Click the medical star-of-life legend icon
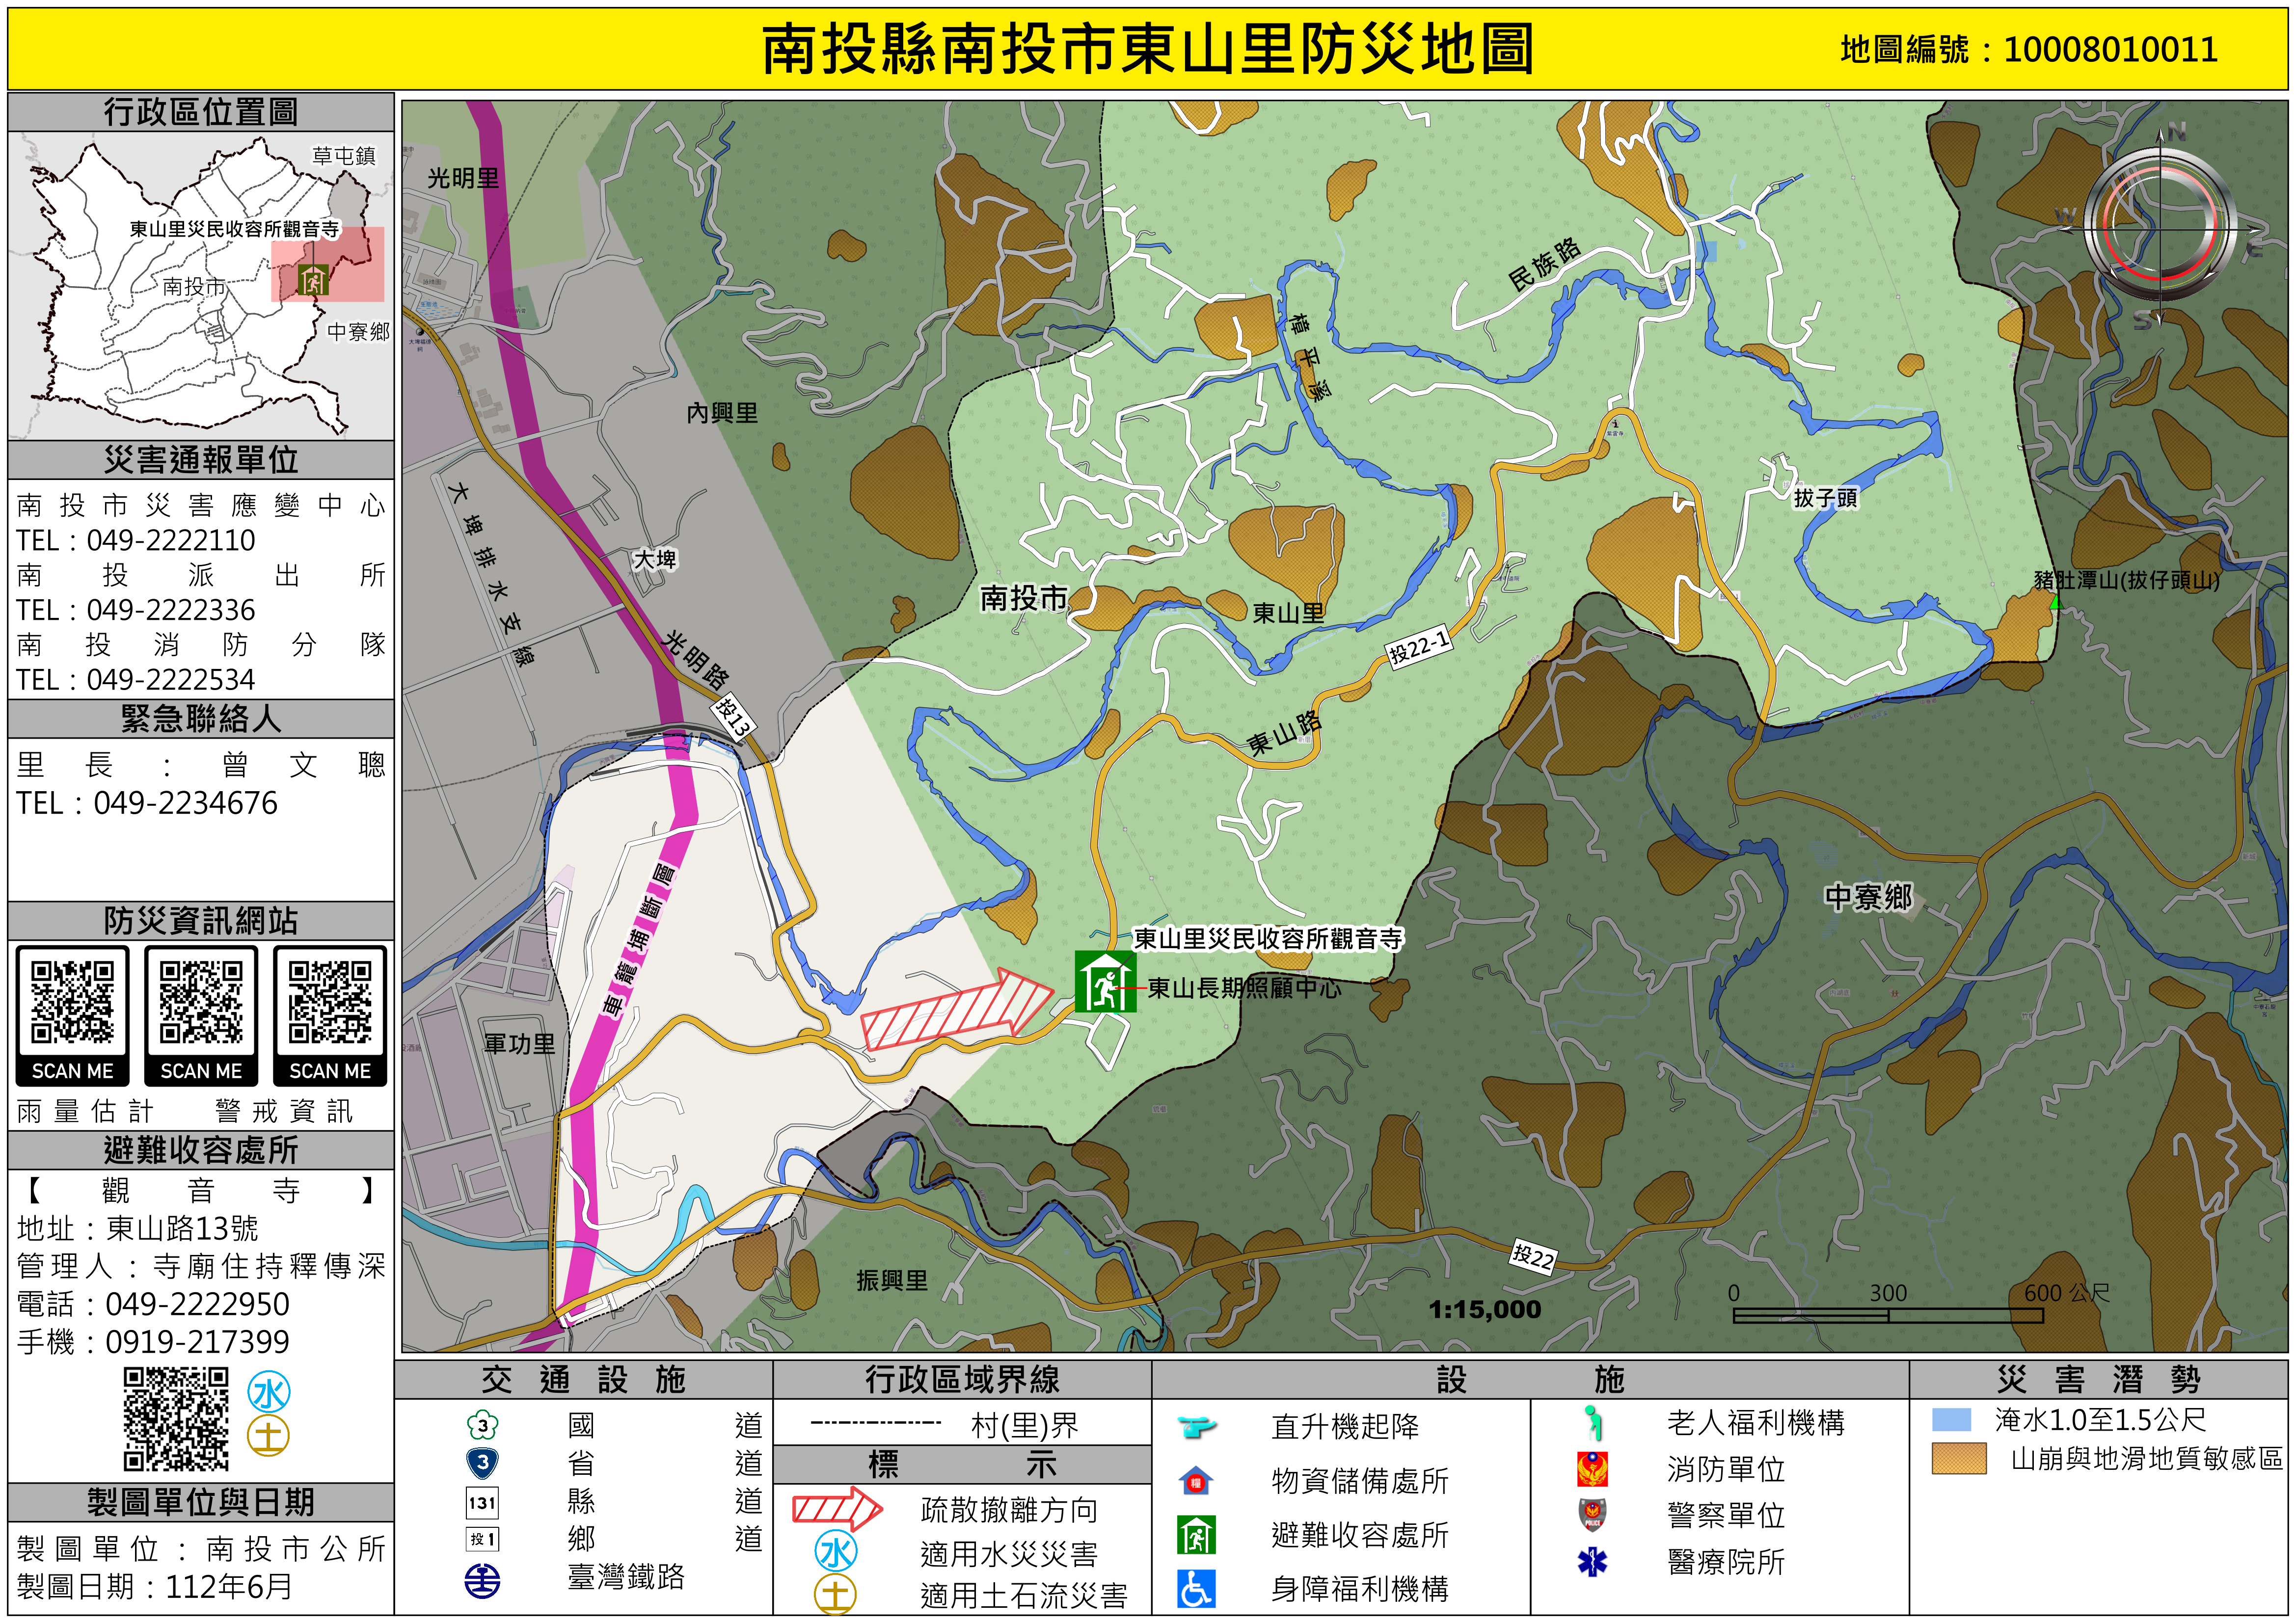Image resolution: width=2296 pixels, height=1623 pixels. click(1592, 1561)
